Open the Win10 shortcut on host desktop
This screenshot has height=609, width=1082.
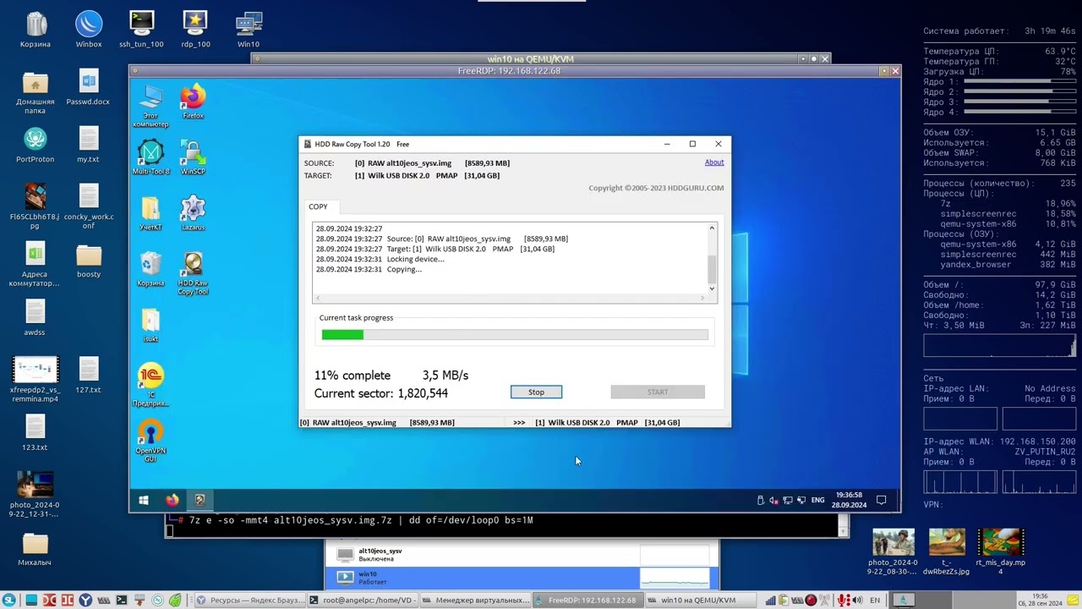pos(249,30)
